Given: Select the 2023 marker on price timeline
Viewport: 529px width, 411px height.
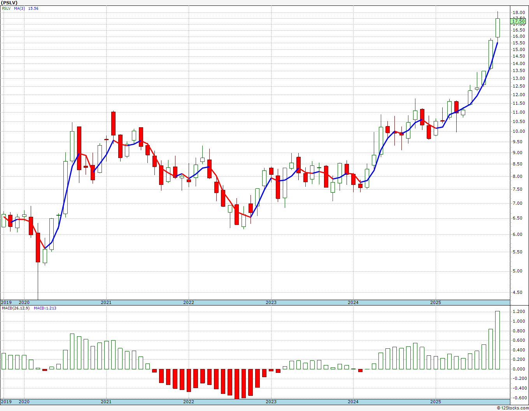Looking at the screenshot, I should coord(271,302).
